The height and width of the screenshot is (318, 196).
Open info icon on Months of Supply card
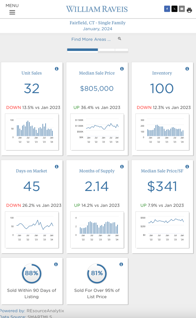tap(122, 166)
